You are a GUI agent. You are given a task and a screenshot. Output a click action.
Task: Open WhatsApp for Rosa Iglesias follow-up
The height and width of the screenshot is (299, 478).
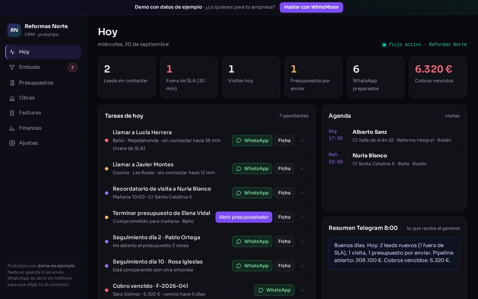[x=252, y=266]
